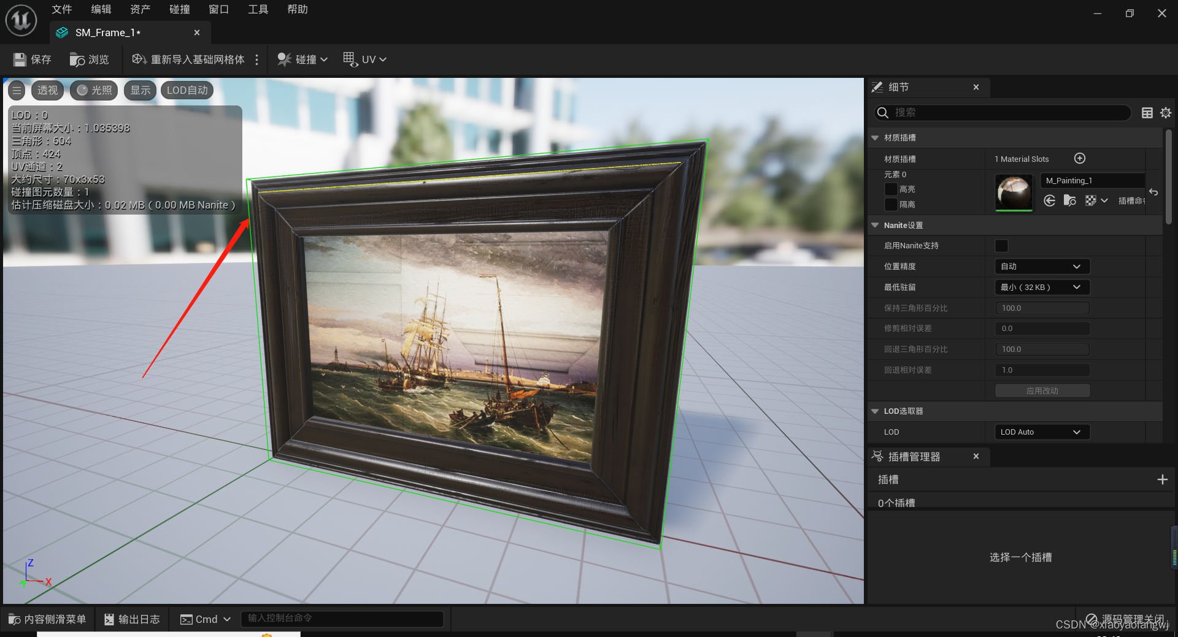
Task: Add a new socket with plus icon
Action: pyautogui.click(x=1162, y=479)
